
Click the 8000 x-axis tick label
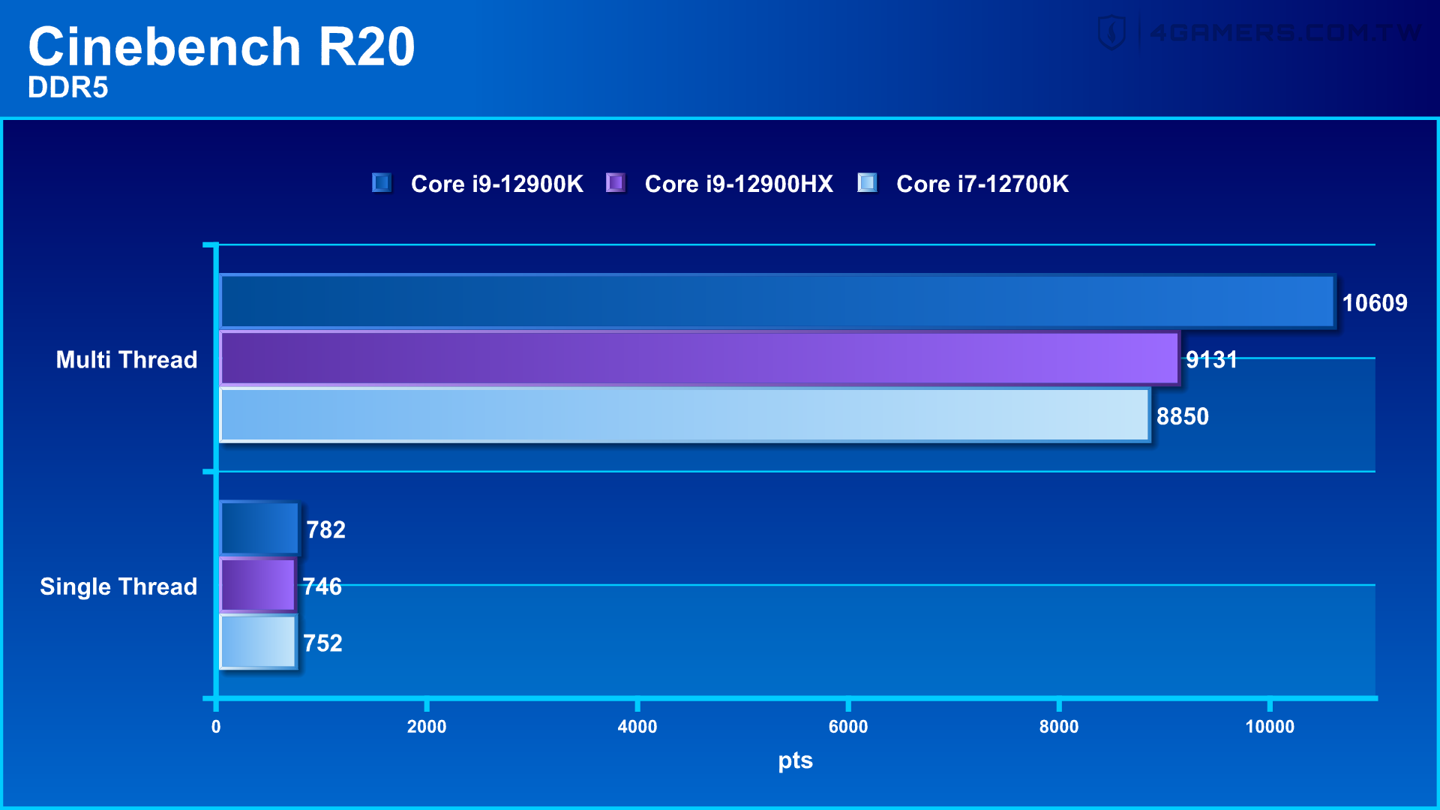click(x=1059, y=727)
